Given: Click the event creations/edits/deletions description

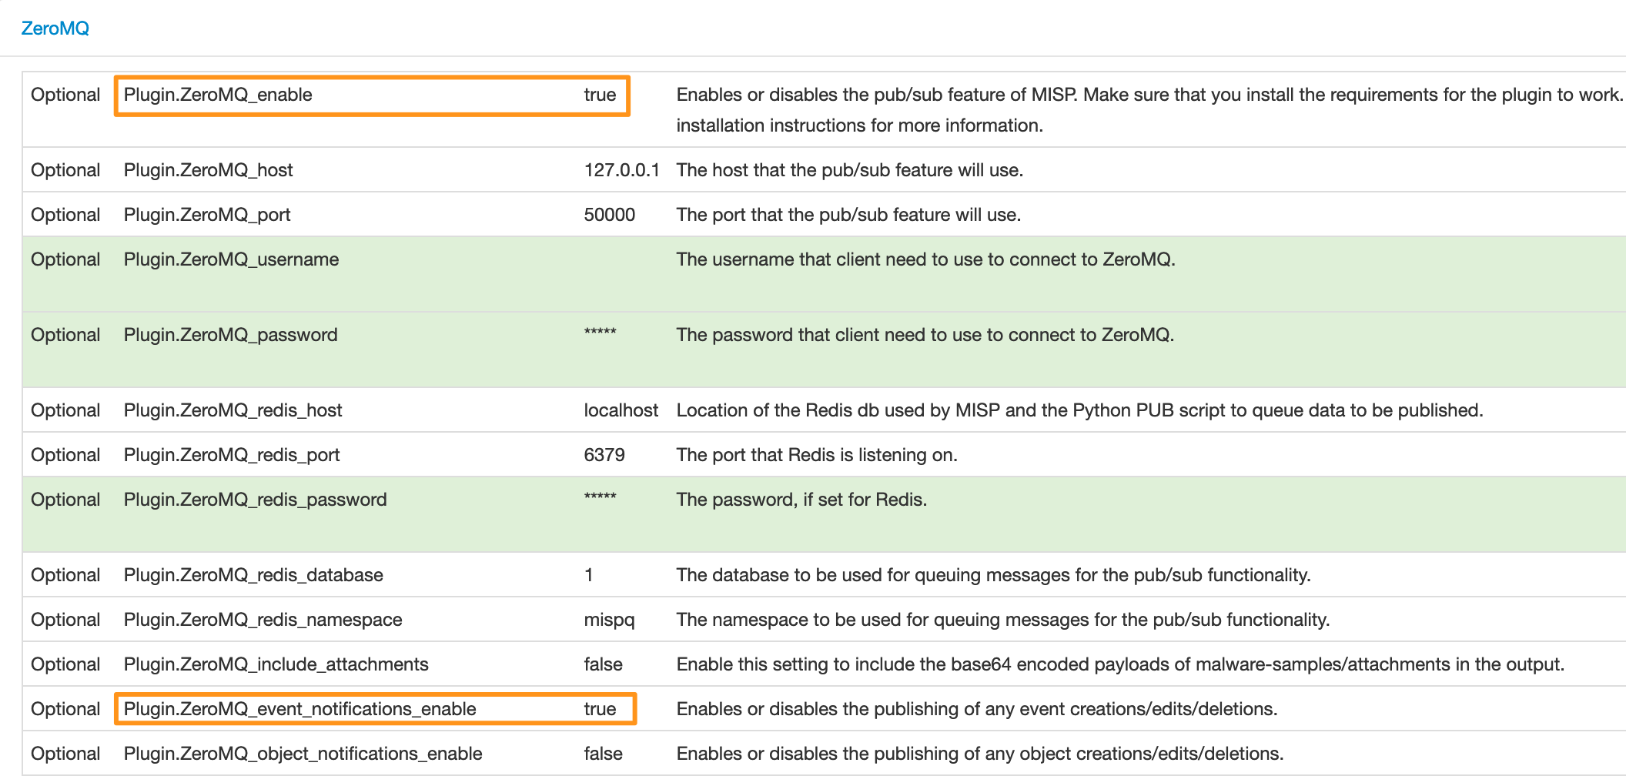Looking at the screenshot, I should 977,709.
